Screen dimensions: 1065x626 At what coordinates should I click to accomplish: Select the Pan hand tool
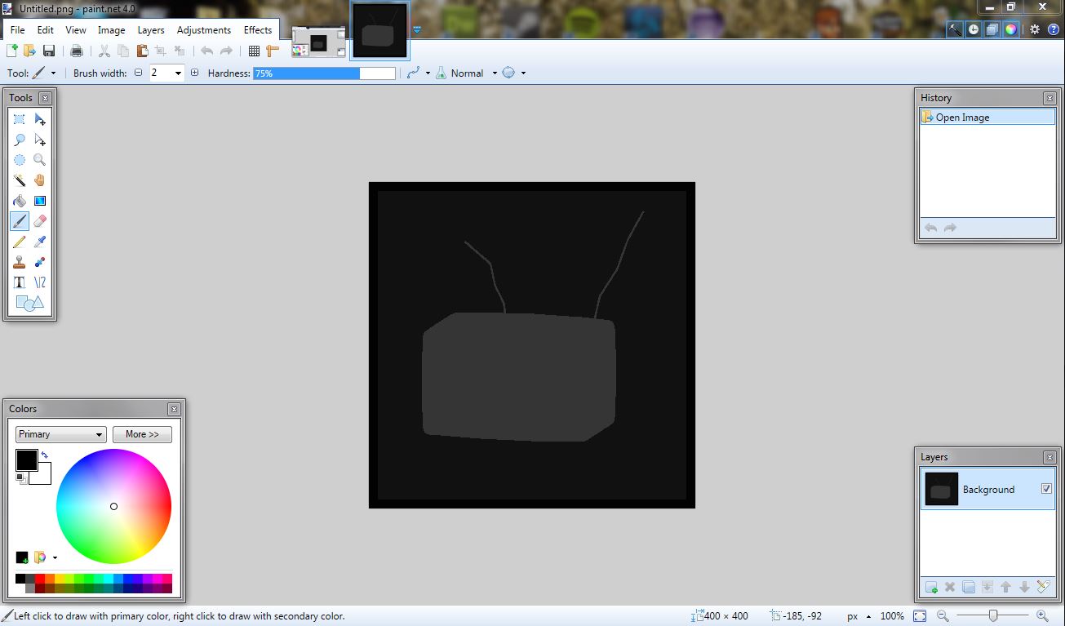[40, 180]
